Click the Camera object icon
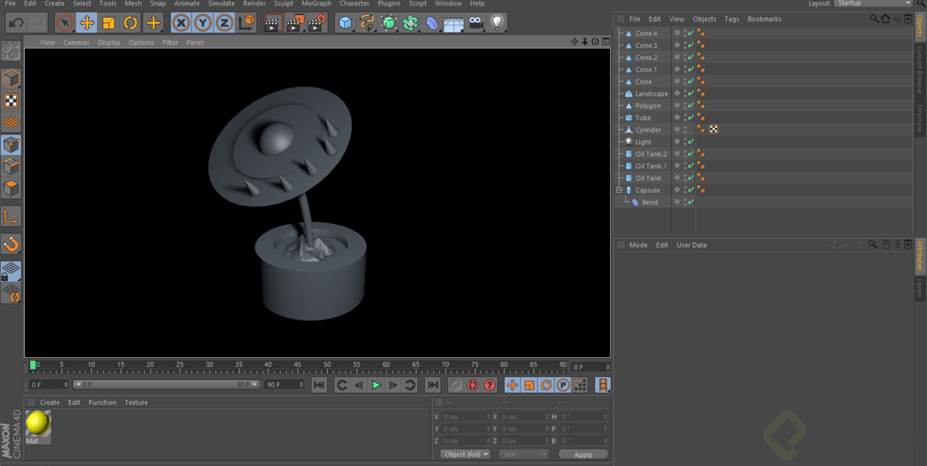Screen dimensions: 927x466 click(476, 23)
